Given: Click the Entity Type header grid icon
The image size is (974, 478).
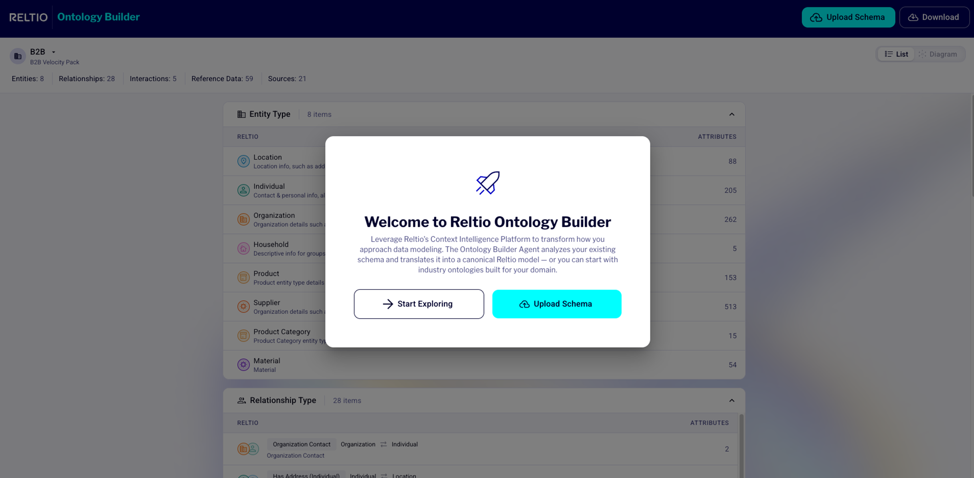Looking at the screenshot, I should click(241, 114).
